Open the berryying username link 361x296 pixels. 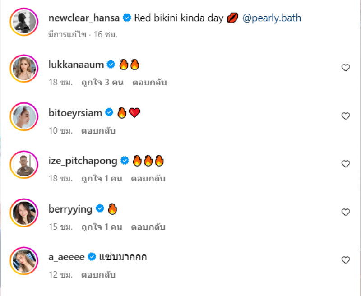70,209
